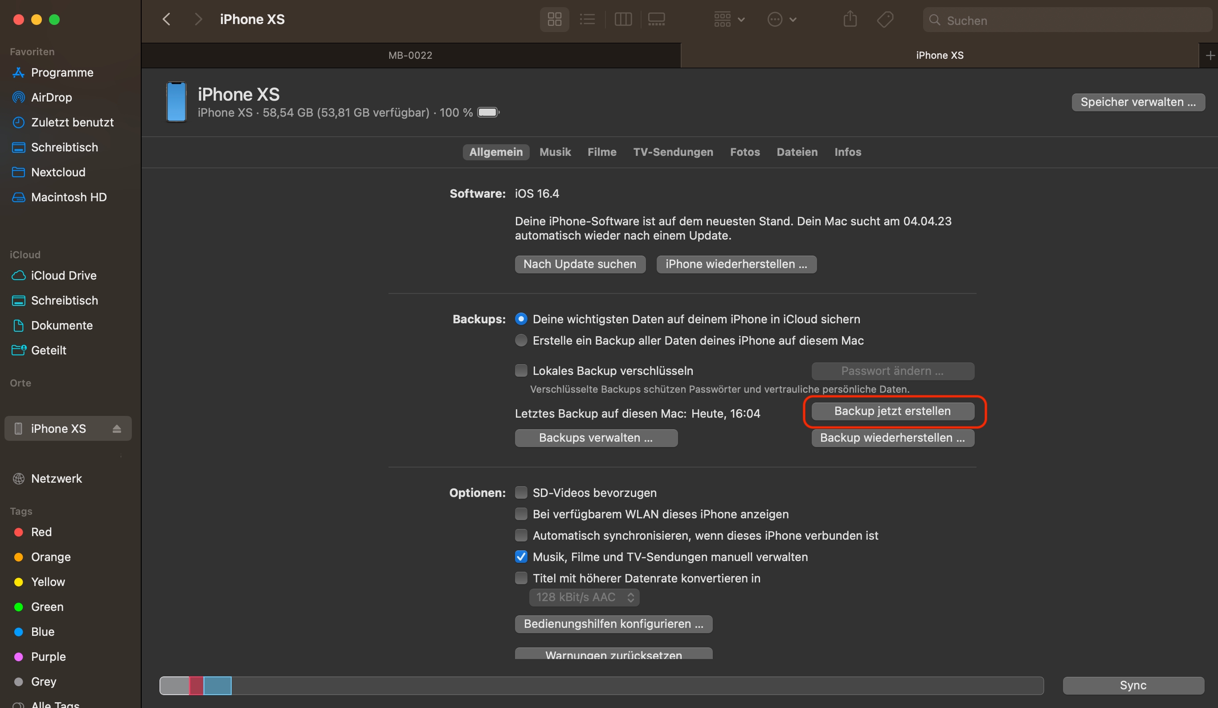Click the Share toolbar icon
The image size is (1218, 708).
pos(850,19)
